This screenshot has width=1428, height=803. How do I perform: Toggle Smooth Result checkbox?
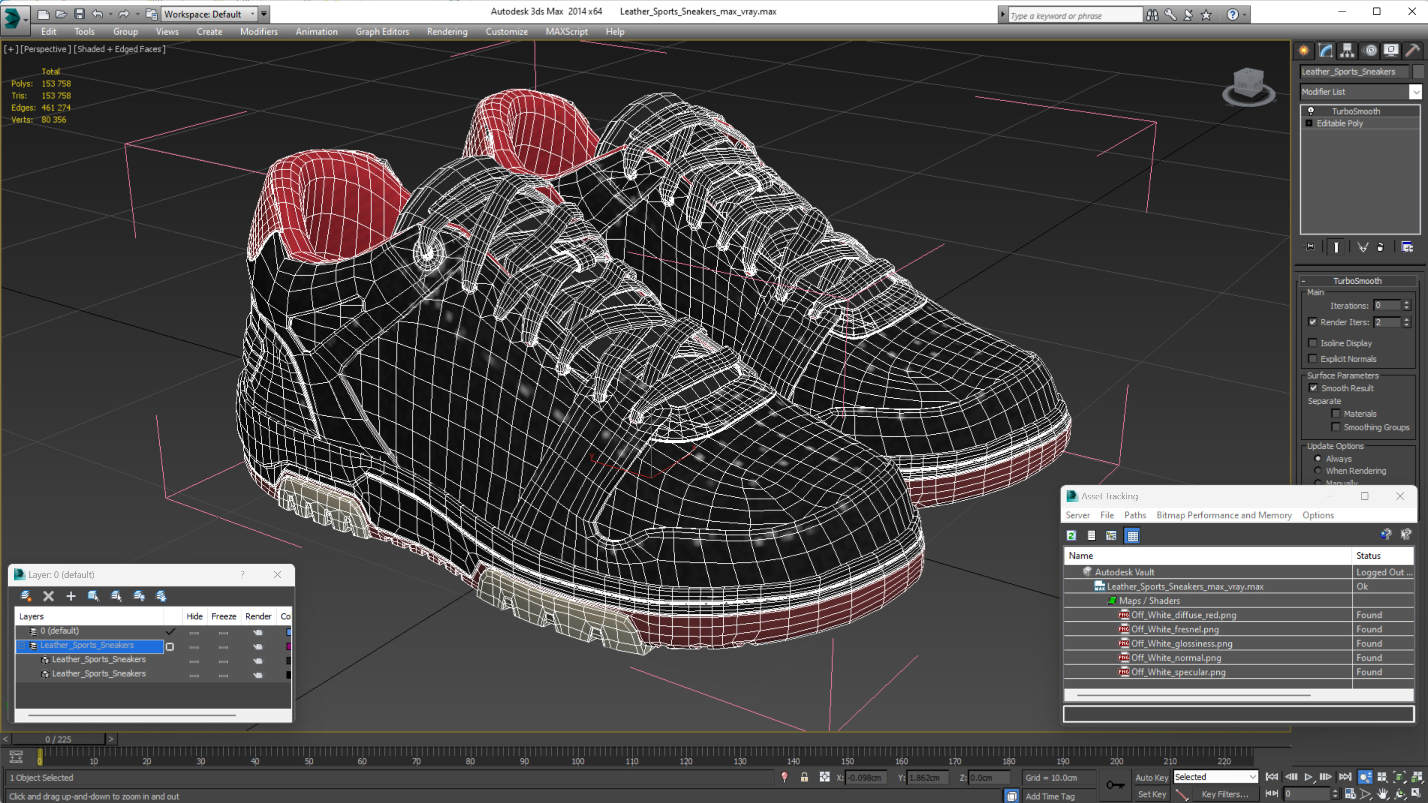click(1313, 388)
